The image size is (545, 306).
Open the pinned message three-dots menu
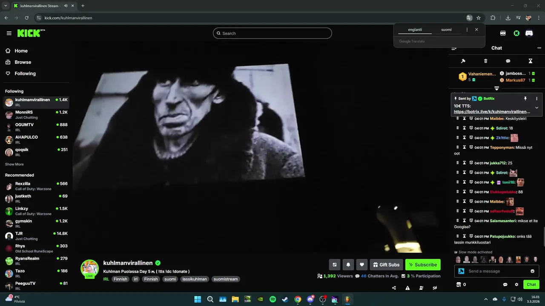point(536,99)
